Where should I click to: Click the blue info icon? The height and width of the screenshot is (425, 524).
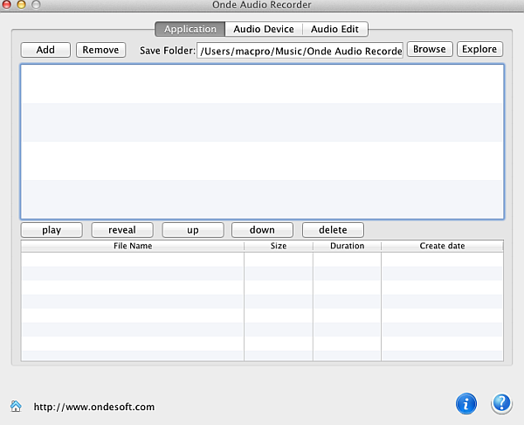click(x=466, y=403)
